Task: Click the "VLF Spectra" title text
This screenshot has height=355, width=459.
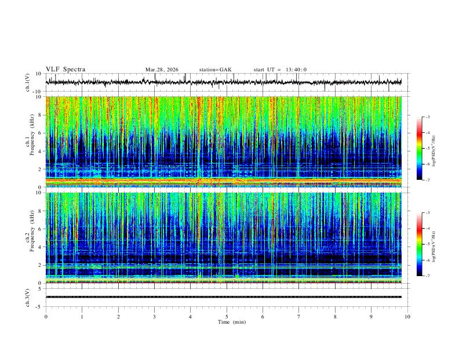Action: click(65, 70)
